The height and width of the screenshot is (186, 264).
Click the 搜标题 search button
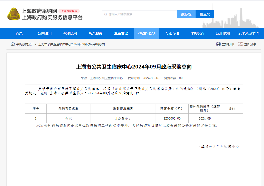tap(186, 14)
